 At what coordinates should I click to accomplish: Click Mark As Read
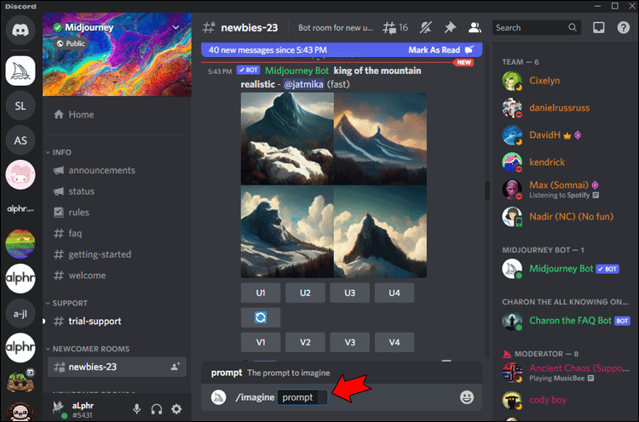(x=434, y=50)
